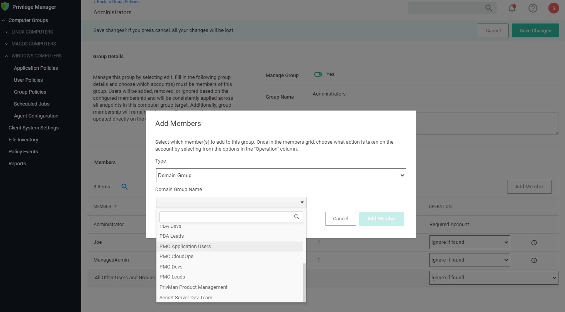Open Reports in the sidebar

pos(17,163)
